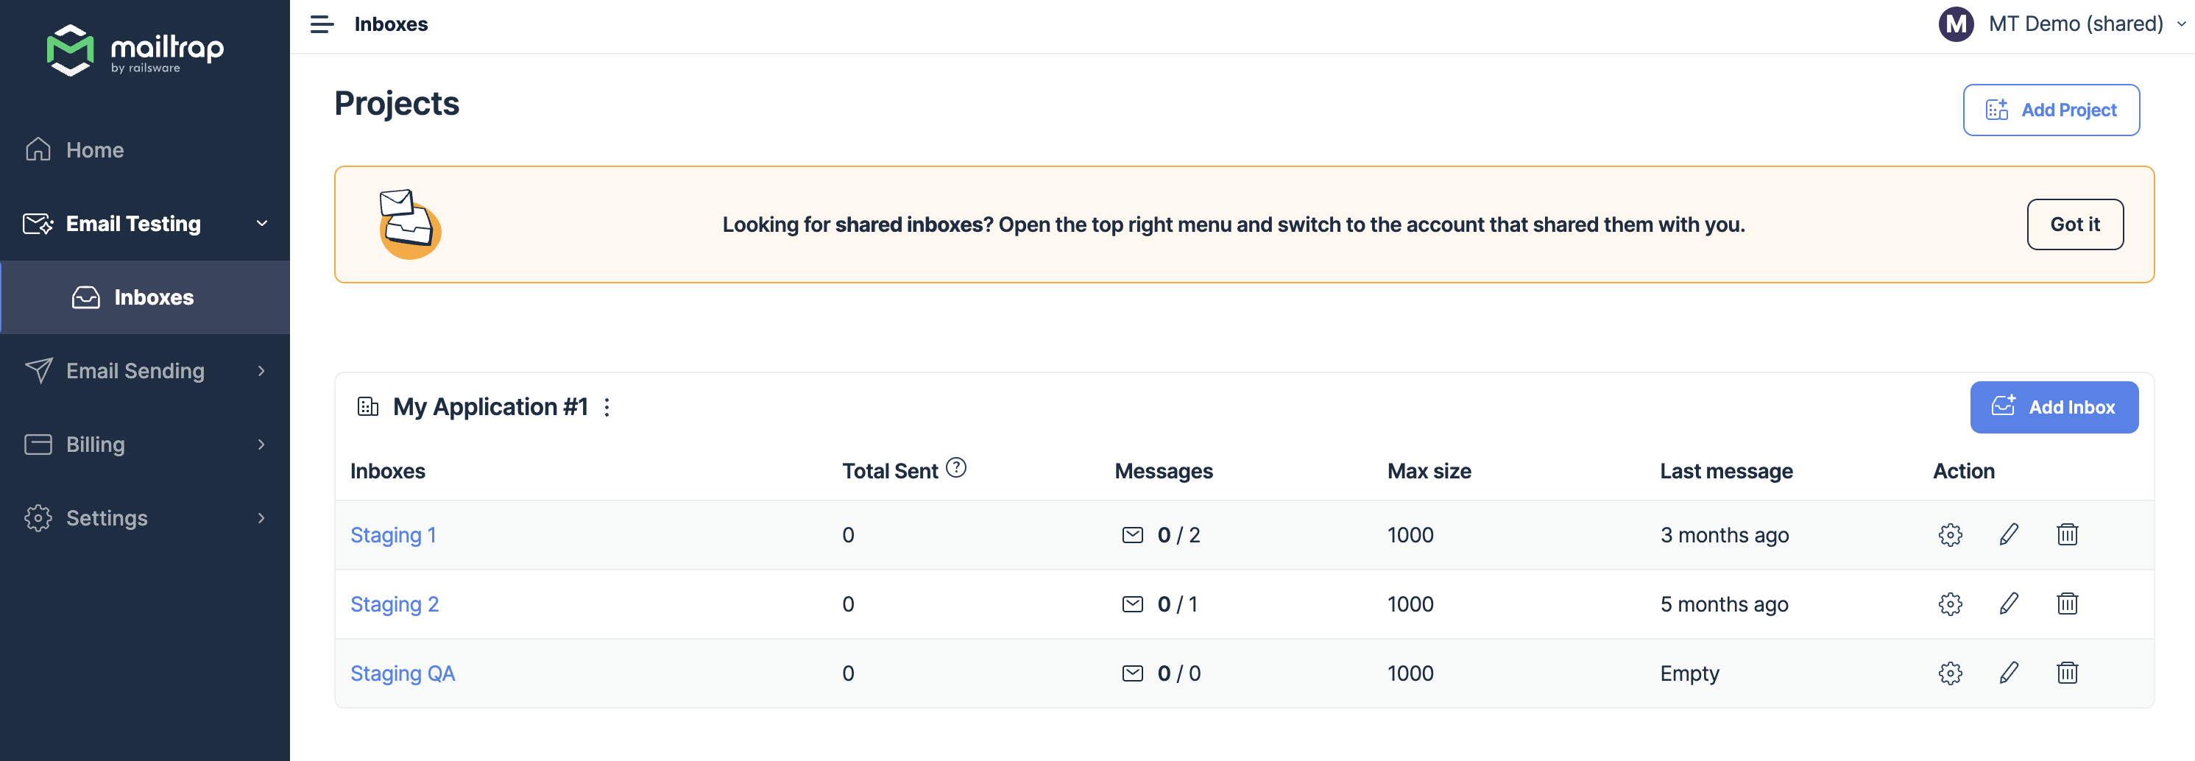Toggle sidebar with hamburger menu icon
The image size is (2195, 761).
pos(321,25)
